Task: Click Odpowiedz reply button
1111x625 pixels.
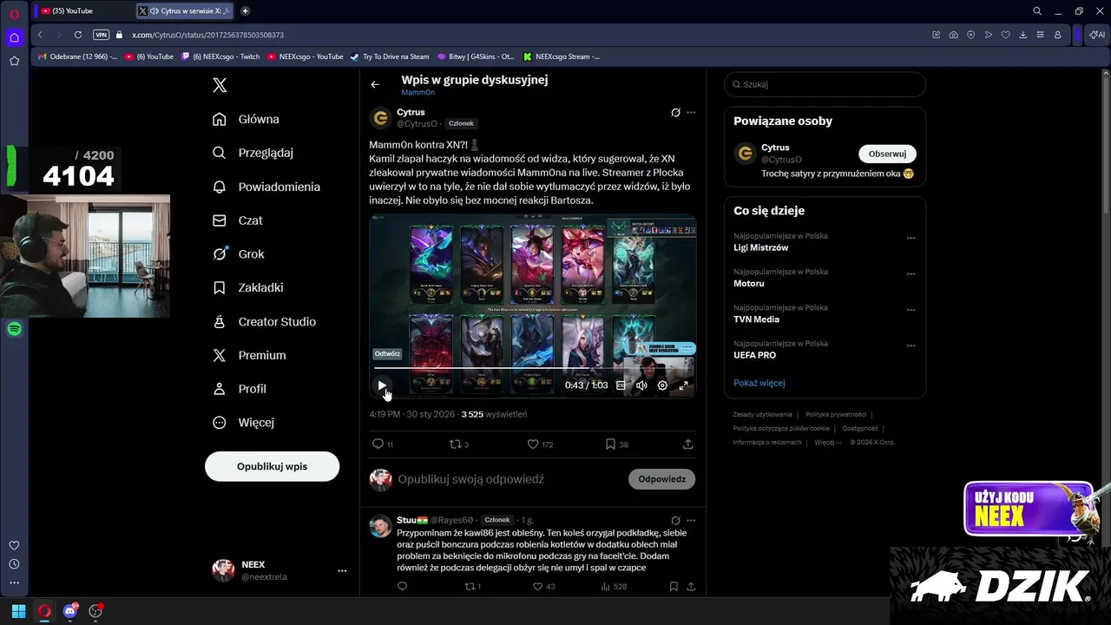Action: pyautogui.click(x=661, y=479)
